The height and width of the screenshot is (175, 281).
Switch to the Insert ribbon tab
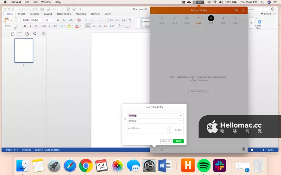21,14
